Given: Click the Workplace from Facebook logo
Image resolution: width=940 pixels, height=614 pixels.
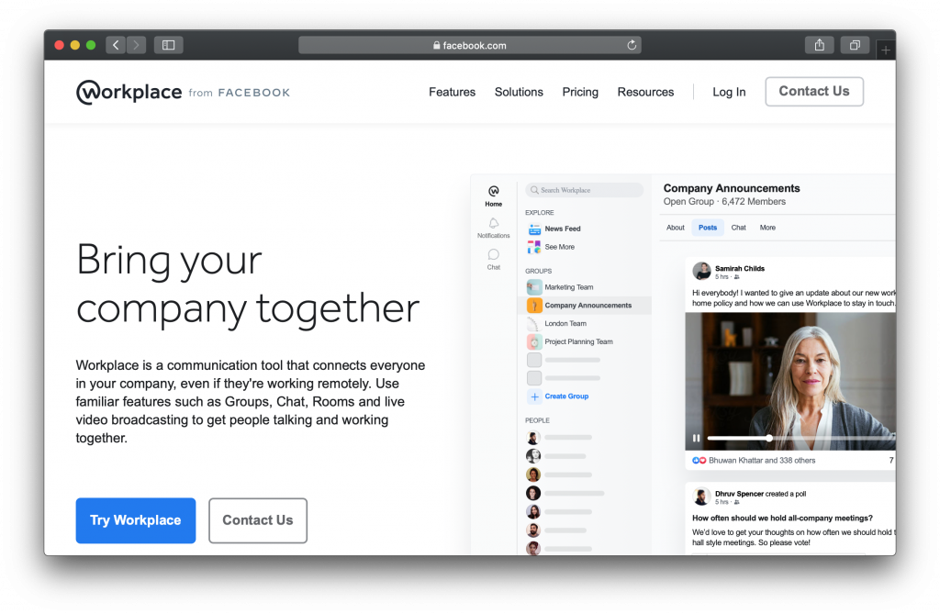Looking at the screenshot, I should 183,93.
